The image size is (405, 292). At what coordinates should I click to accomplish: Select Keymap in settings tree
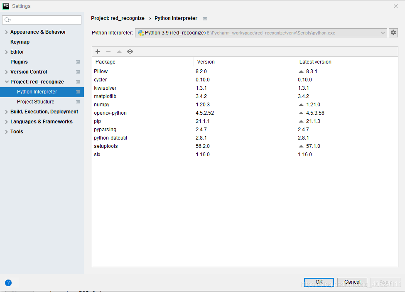coord(20,42)
